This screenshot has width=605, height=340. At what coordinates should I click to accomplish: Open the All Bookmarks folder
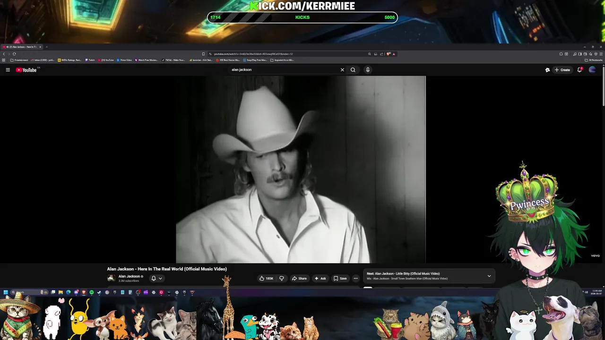click(594, 60)
